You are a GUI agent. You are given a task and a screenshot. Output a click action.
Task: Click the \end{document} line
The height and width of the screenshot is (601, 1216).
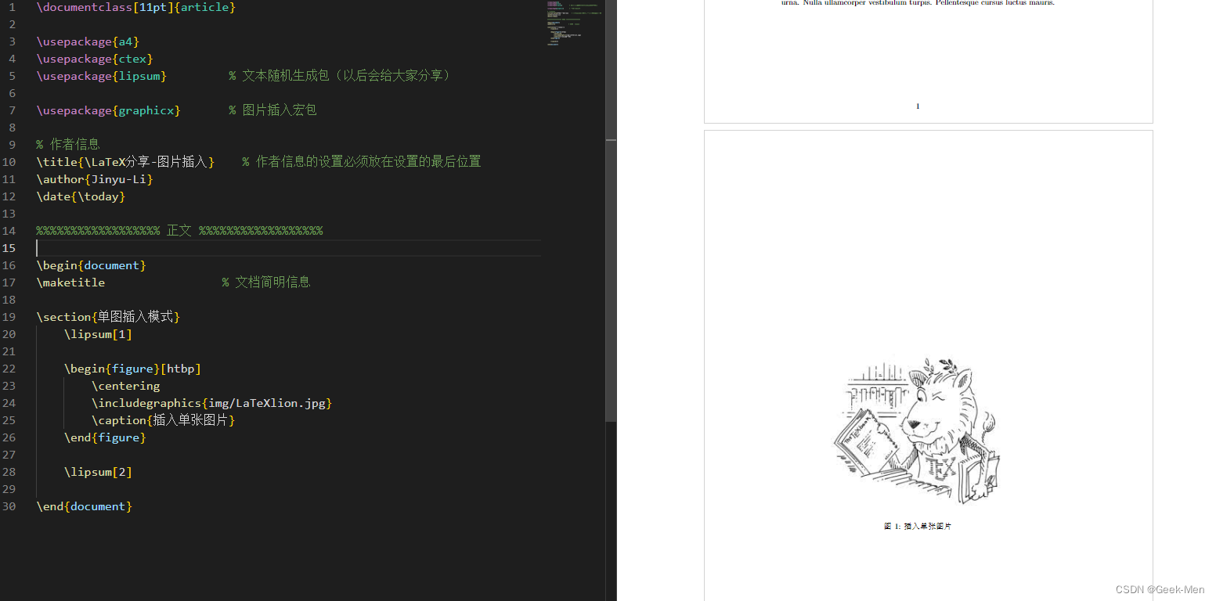(x=84, y=506)
